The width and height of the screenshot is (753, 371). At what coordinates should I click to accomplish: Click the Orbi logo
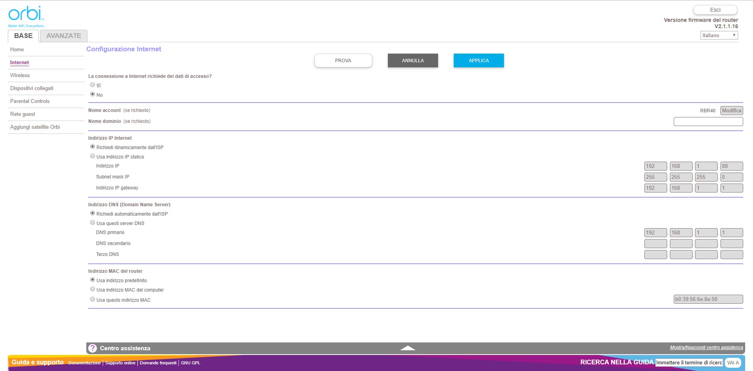point(26,16)
